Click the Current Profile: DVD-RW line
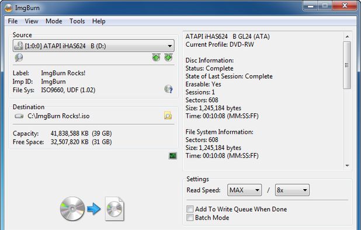This screenshot has height=230, width=361. click(220, 44)
